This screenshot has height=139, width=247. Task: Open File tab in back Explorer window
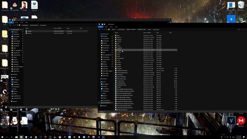click(x=11, y=22)
